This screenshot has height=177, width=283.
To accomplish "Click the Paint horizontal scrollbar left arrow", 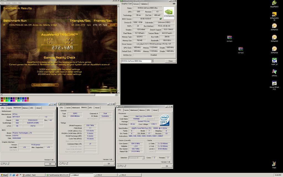I will click(1, 95).
